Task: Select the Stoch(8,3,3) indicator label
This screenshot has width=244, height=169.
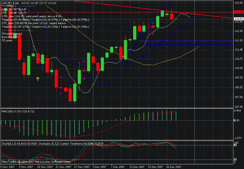Action: (20, 144)
